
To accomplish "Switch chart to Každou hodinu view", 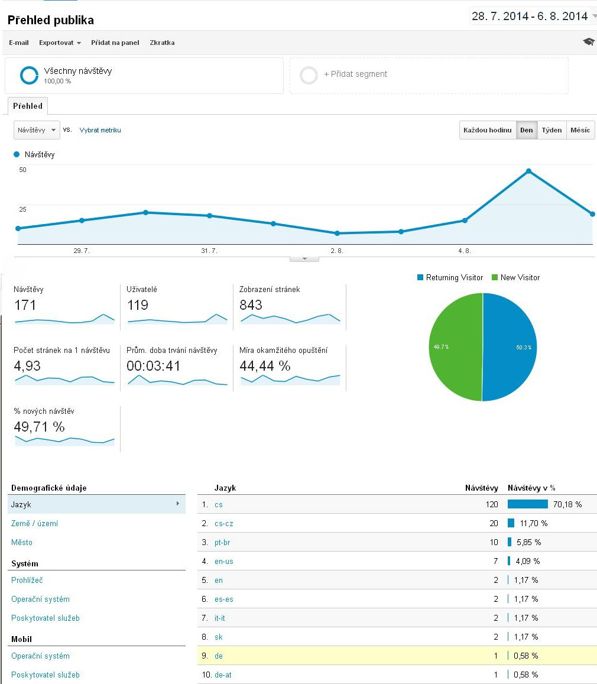I will click(487, 130).
